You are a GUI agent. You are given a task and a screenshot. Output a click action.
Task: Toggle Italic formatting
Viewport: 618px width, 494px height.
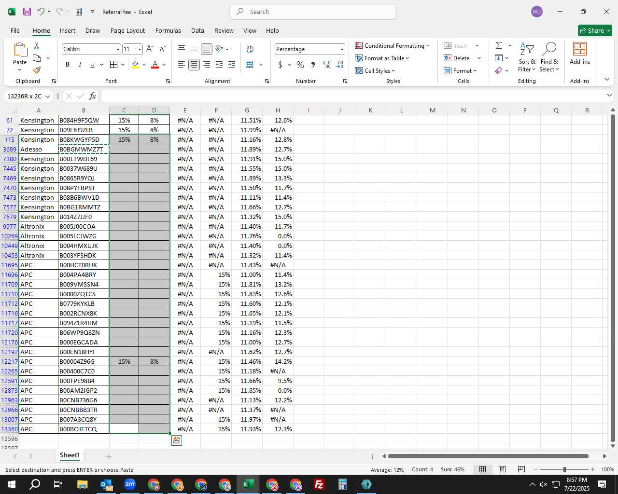[80, 65]
